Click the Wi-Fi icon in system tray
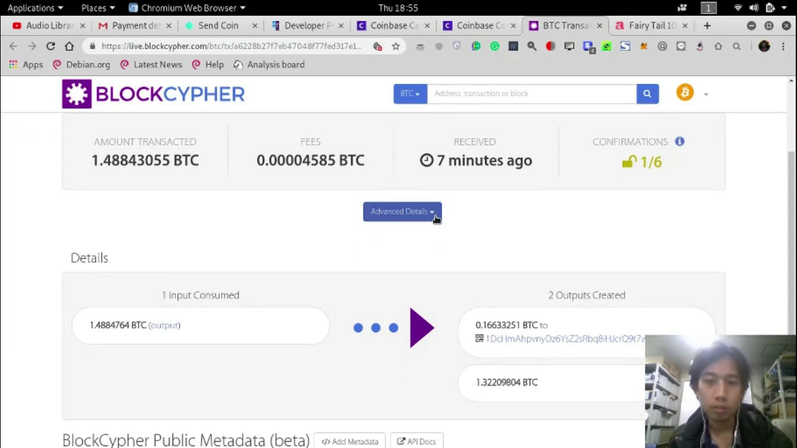This screenshot has height=448, width=797. pos(738,8)
